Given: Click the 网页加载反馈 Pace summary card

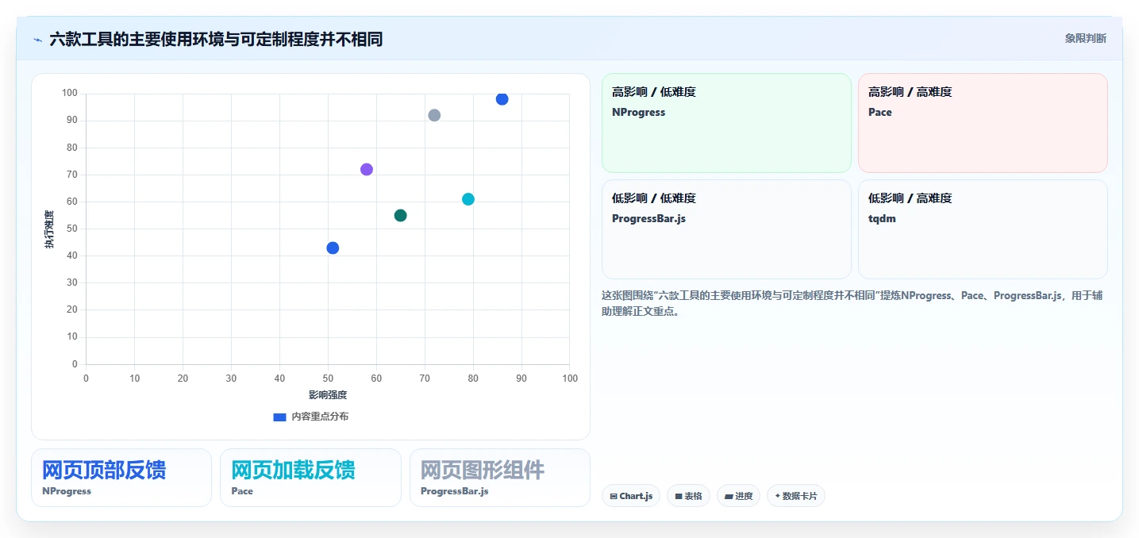Looking at the screenshot, I should click(x=310, y=478).
